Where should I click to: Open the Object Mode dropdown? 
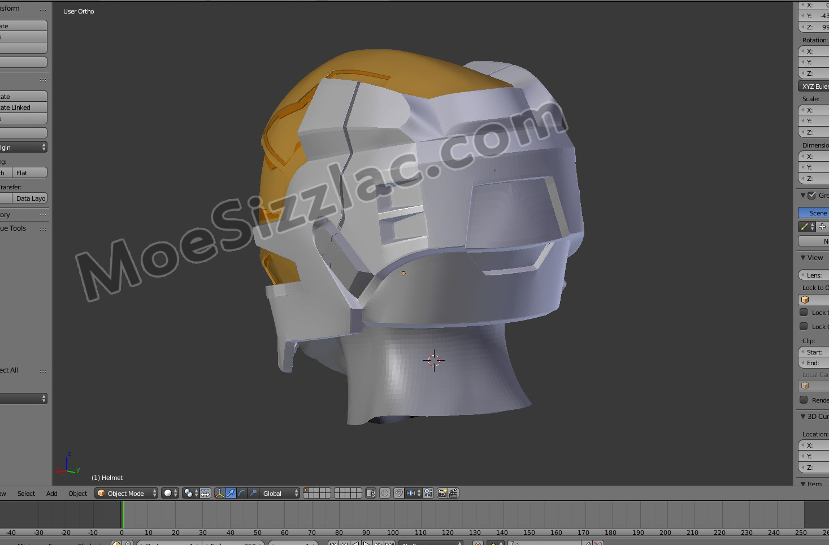(x=127, y=493)
